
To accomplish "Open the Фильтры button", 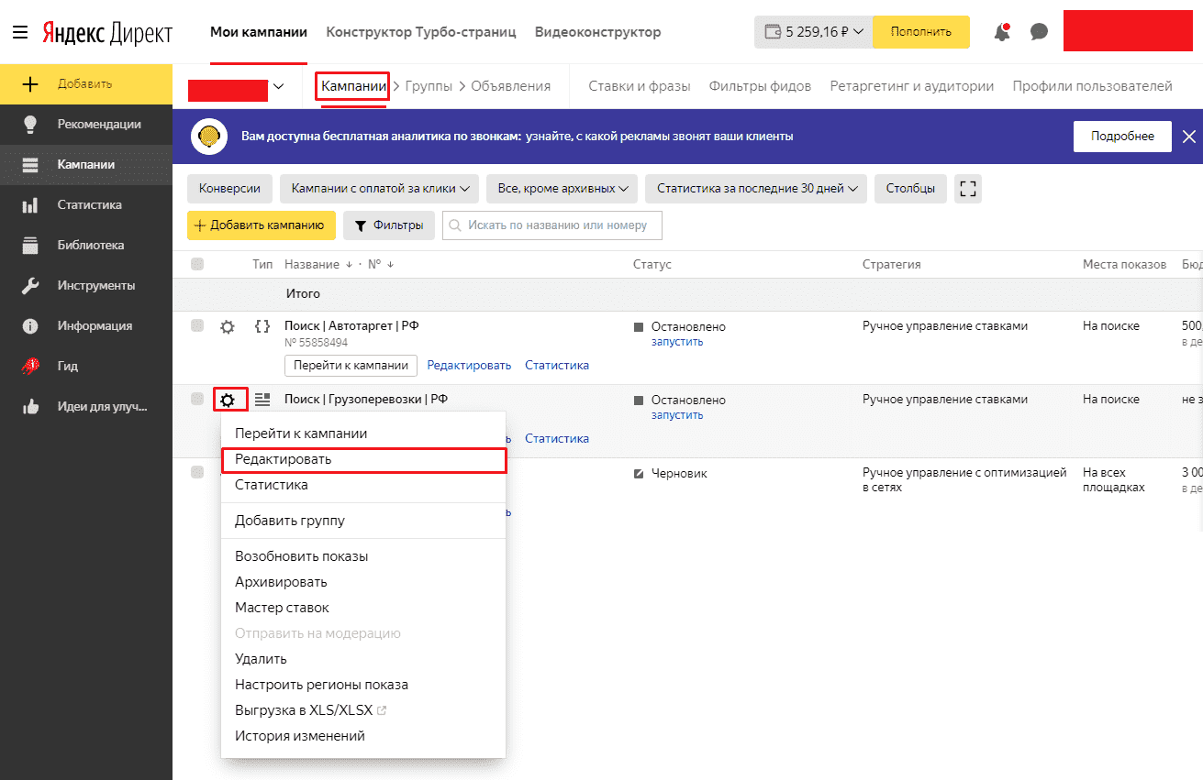I will click(x=389, y=225).
